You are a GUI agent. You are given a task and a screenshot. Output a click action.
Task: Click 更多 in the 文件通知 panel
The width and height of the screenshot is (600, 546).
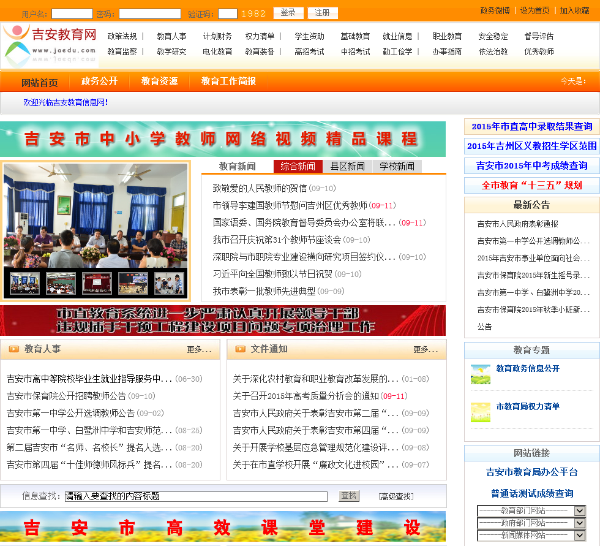(x=426, y=349)
